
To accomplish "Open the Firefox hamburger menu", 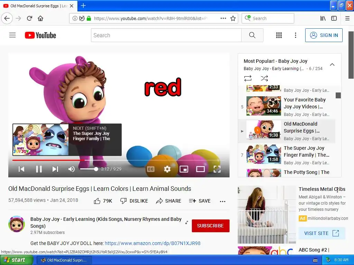I will tap(347, 19).
